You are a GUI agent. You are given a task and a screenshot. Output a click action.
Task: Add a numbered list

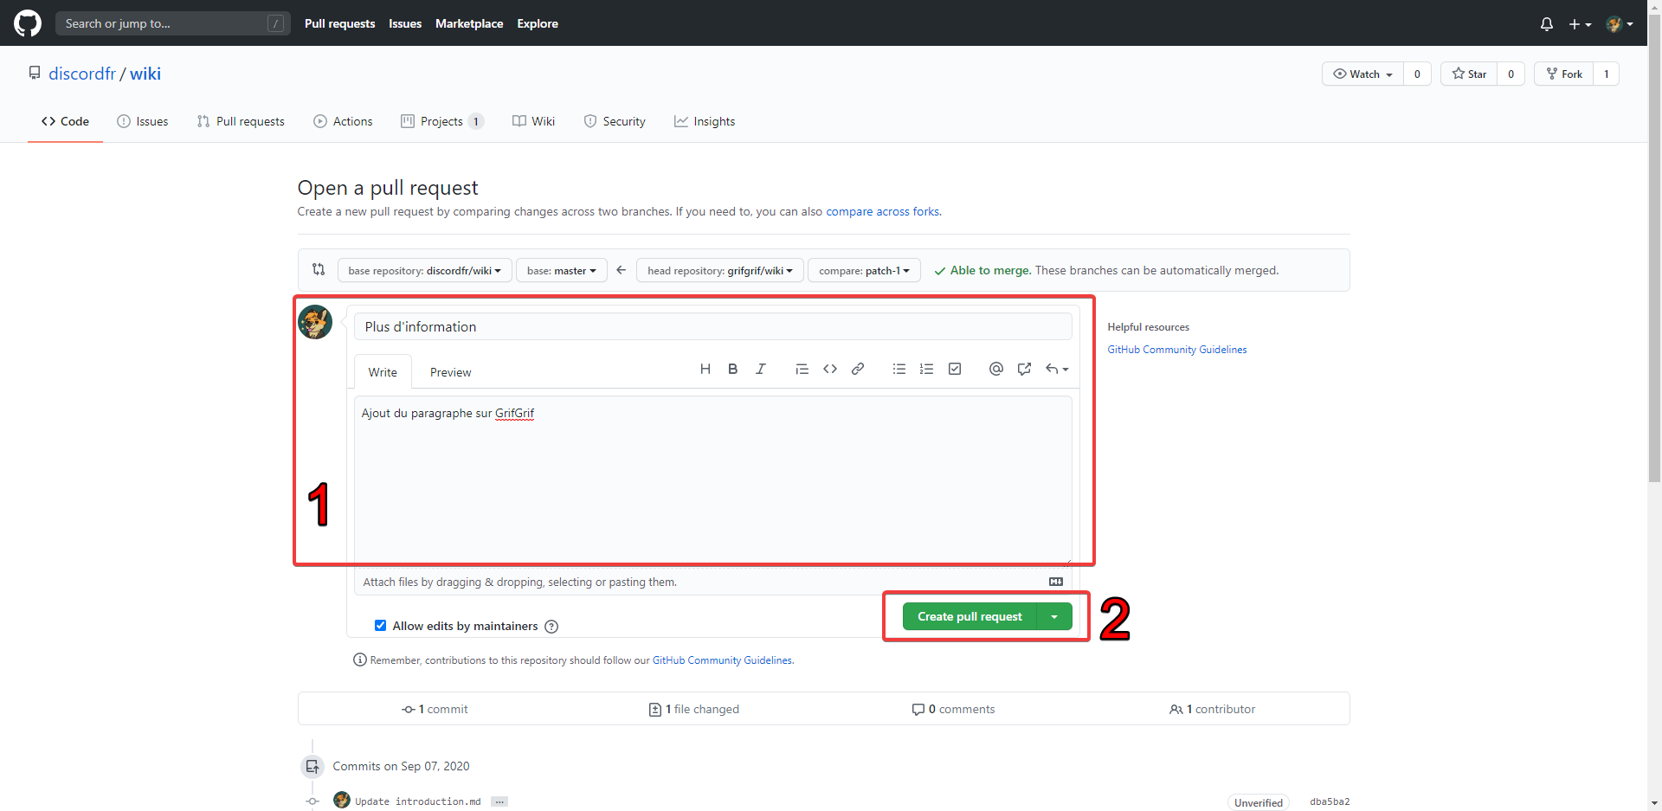pos(927,369)
